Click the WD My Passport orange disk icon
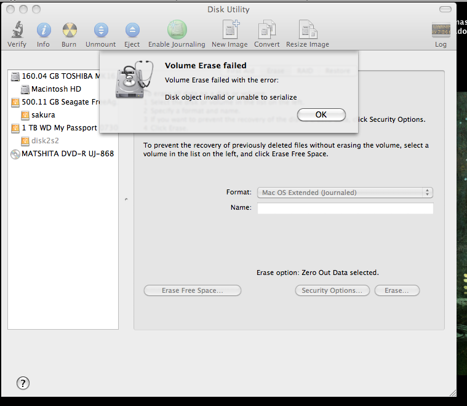Image resolution: width=467 pixels, height=406 pixels. (15, 129)
